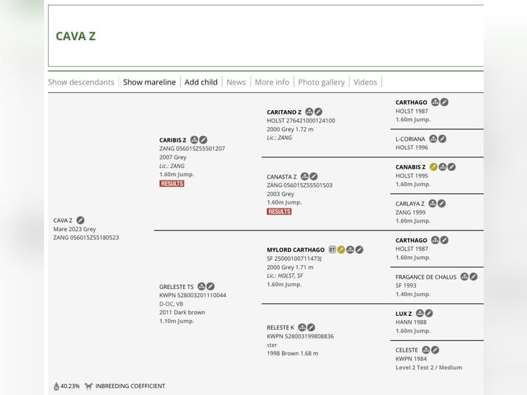Click the edit pencil beside RELESTE K

point(311,327)
